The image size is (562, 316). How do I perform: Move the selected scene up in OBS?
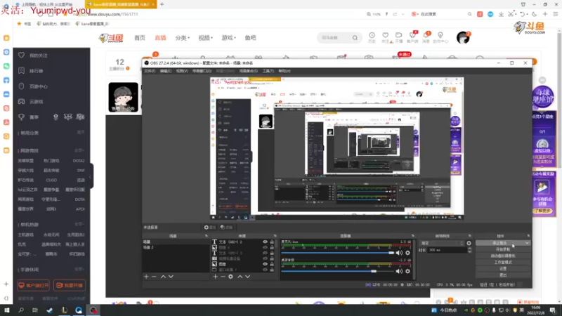click(163, 277)
